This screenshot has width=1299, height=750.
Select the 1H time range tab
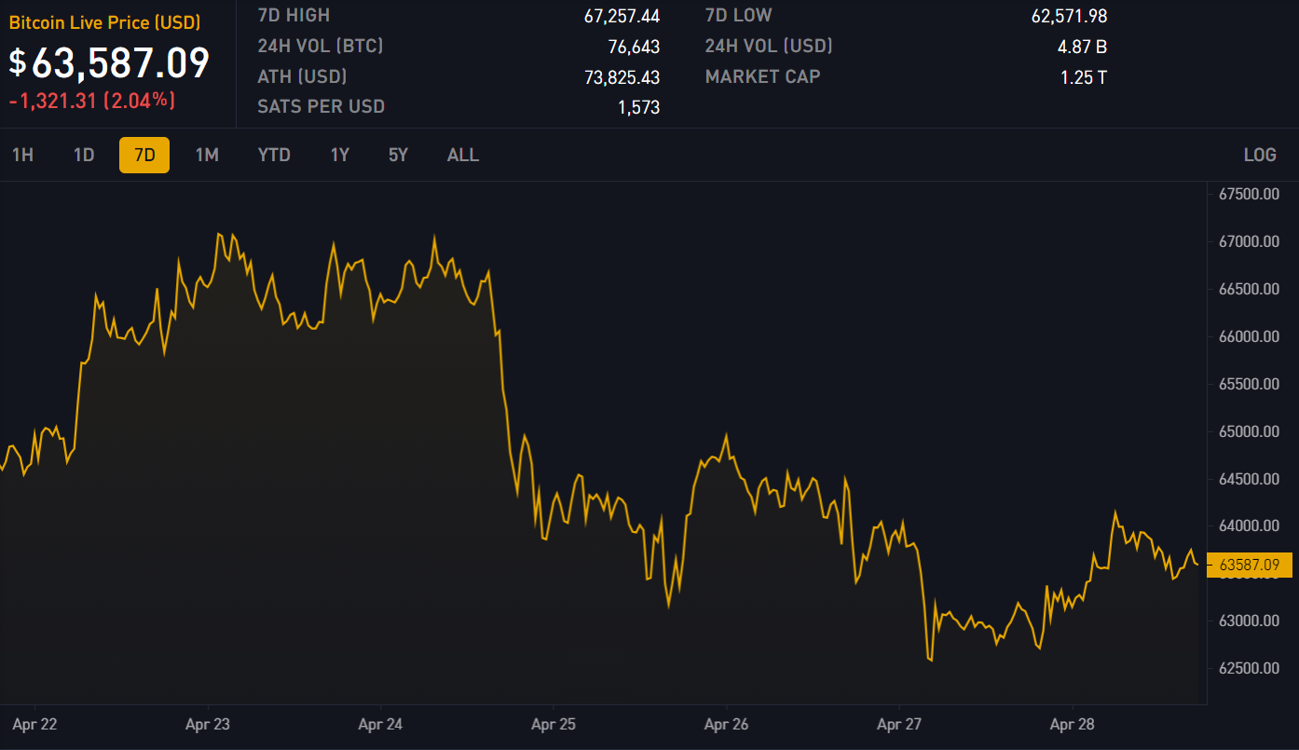click(22, 155)
